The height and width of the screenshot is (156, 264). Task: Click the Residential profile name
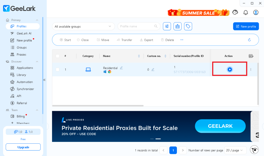coord(110,68)
